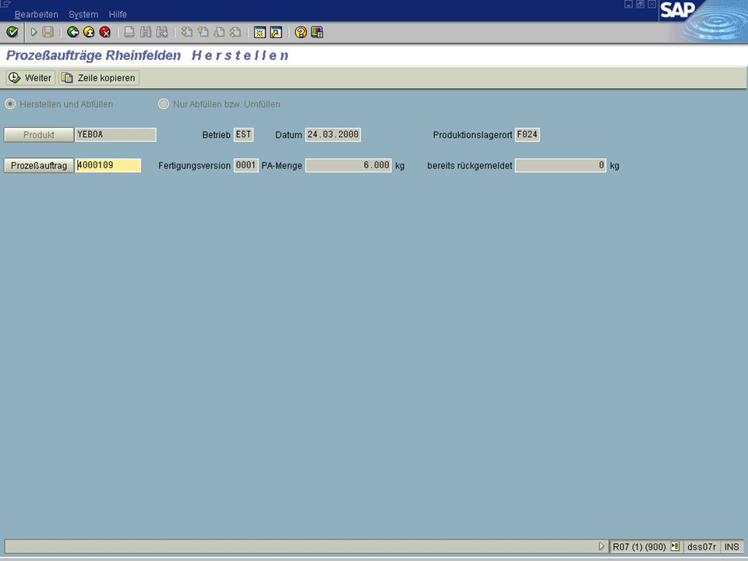The image size is (748, 561).
Task: Click the Find binoculars icon
Action: [146, 32]
